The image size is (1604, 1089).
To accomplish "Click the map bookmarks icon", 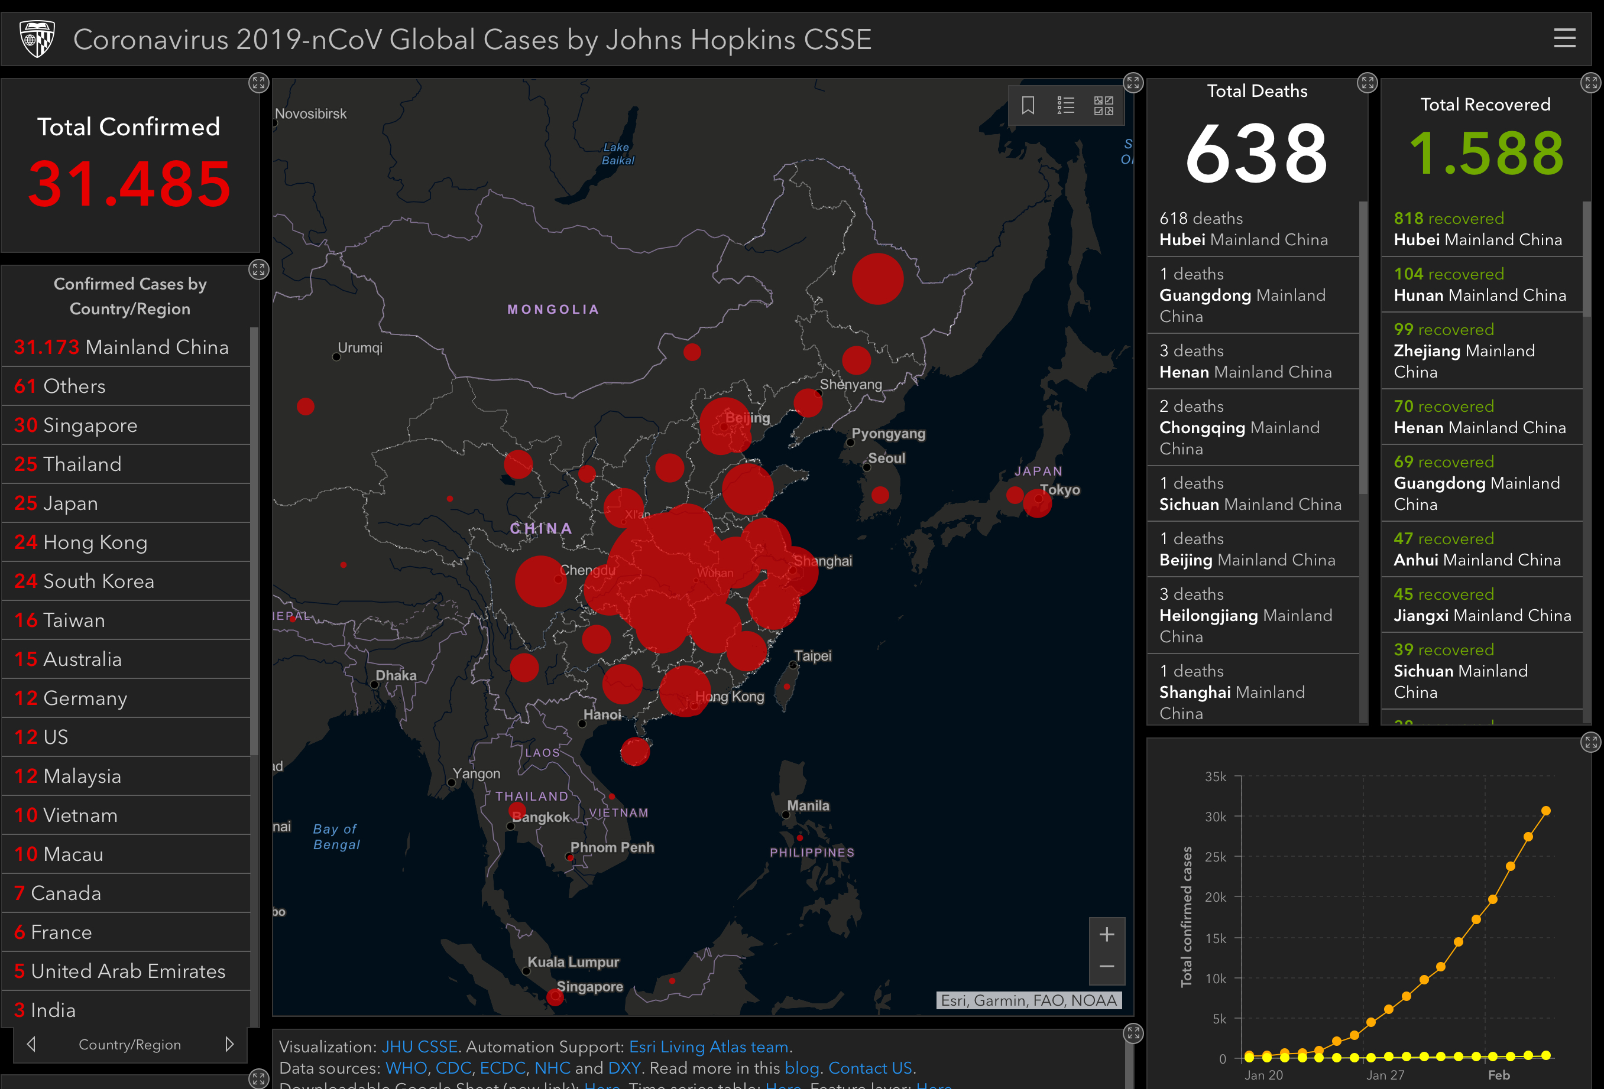I will (x=1028, y=106).
